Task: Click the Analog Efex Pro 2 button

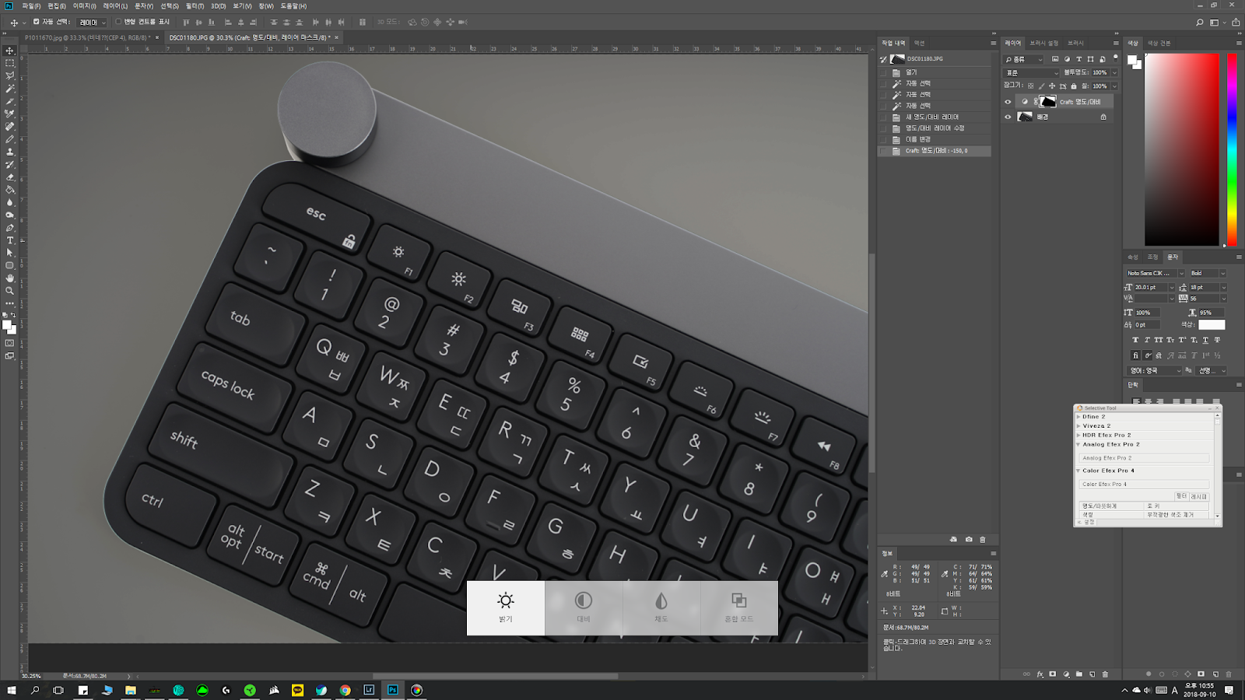Action: (1144, 458)
